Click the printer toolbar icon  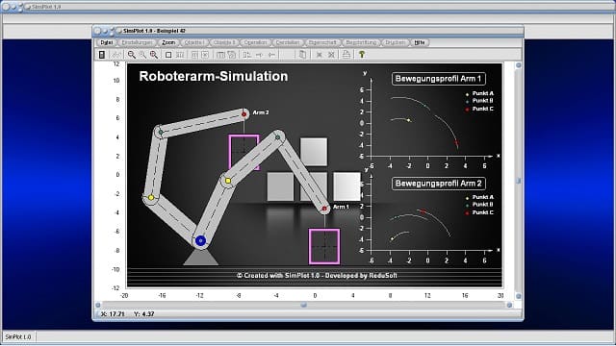point(346,55)
